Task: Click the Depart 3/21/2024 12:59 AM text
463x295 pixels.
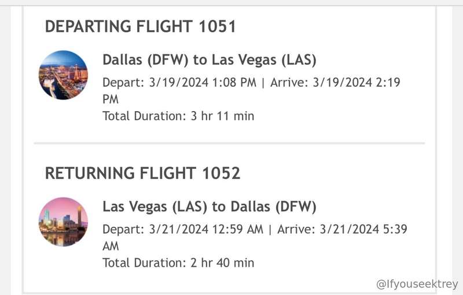Action: tap(183, 229)
